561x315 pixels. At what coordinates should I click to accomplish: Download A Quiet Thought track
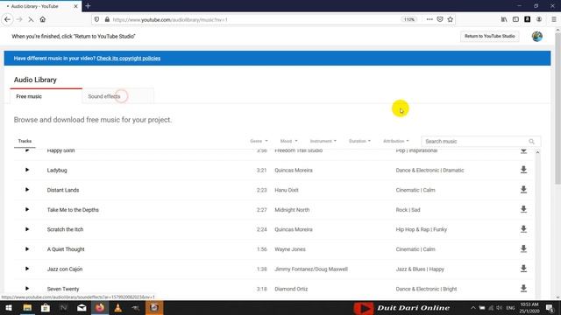523,248
